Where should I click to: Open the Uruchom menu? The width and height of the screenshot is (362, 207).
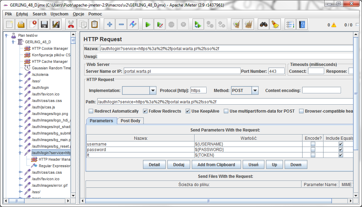coord(59,14)
